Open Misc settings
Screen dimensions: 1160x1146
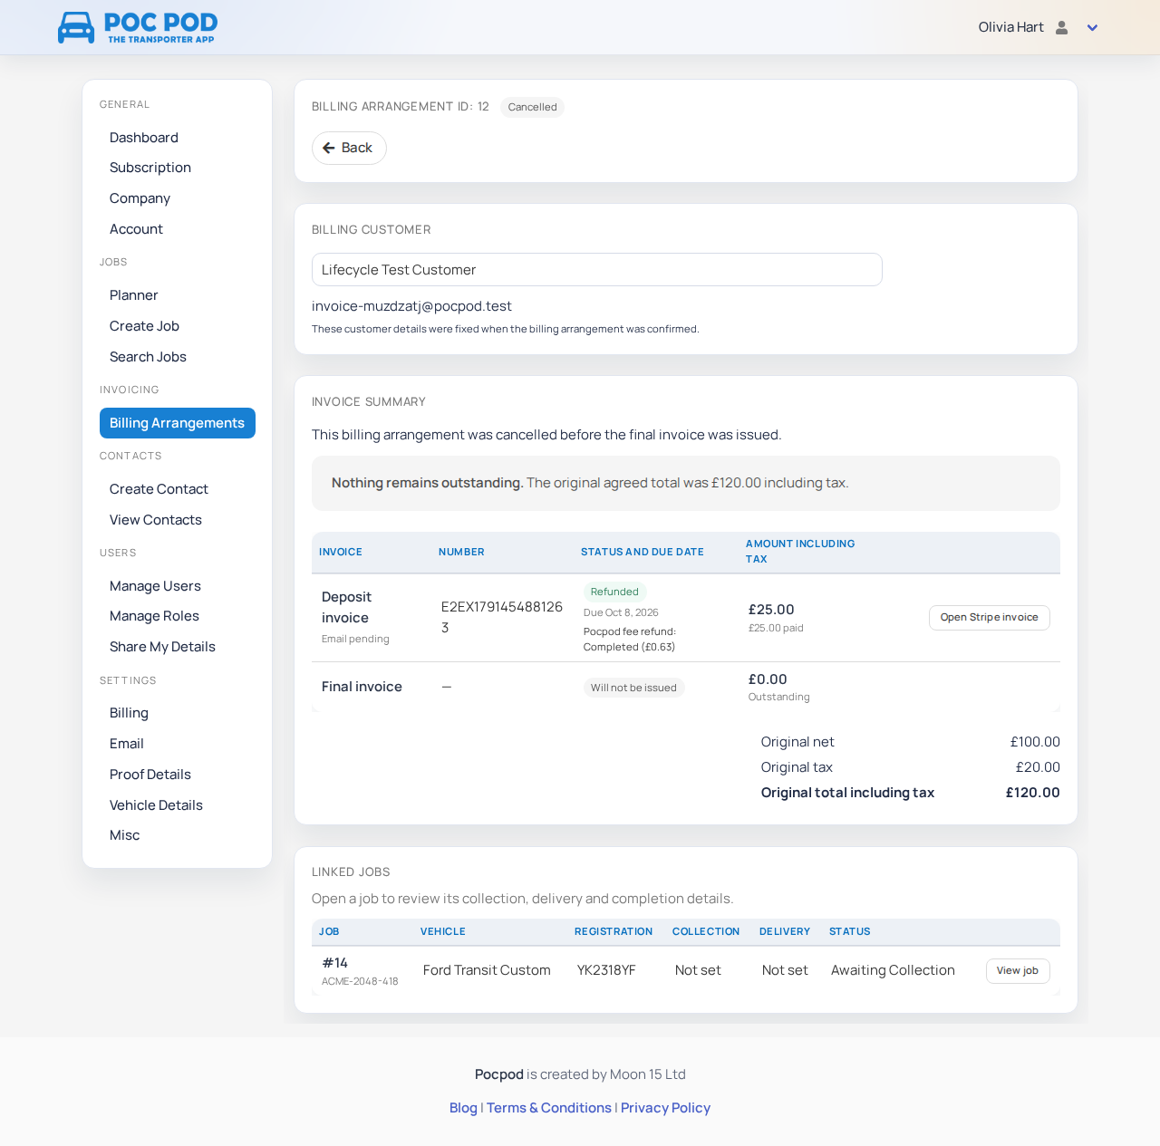click(x=125, y=835)
